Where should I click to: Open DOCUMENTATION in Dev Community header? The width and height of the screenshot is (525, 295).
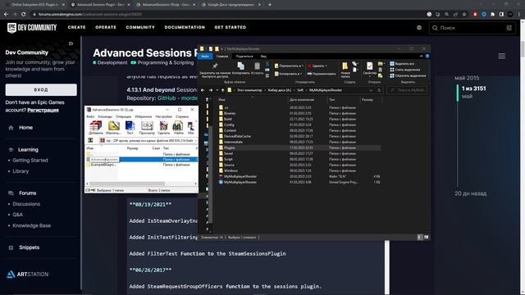click(x=185, y=27)
